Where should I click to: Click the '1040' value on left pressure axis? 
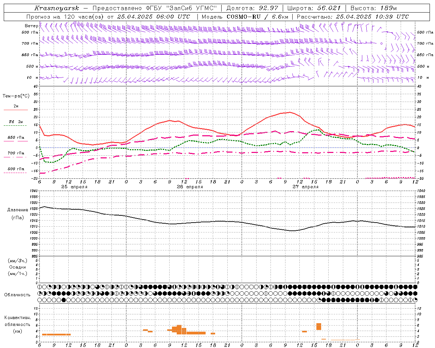[x=34, y=191]
